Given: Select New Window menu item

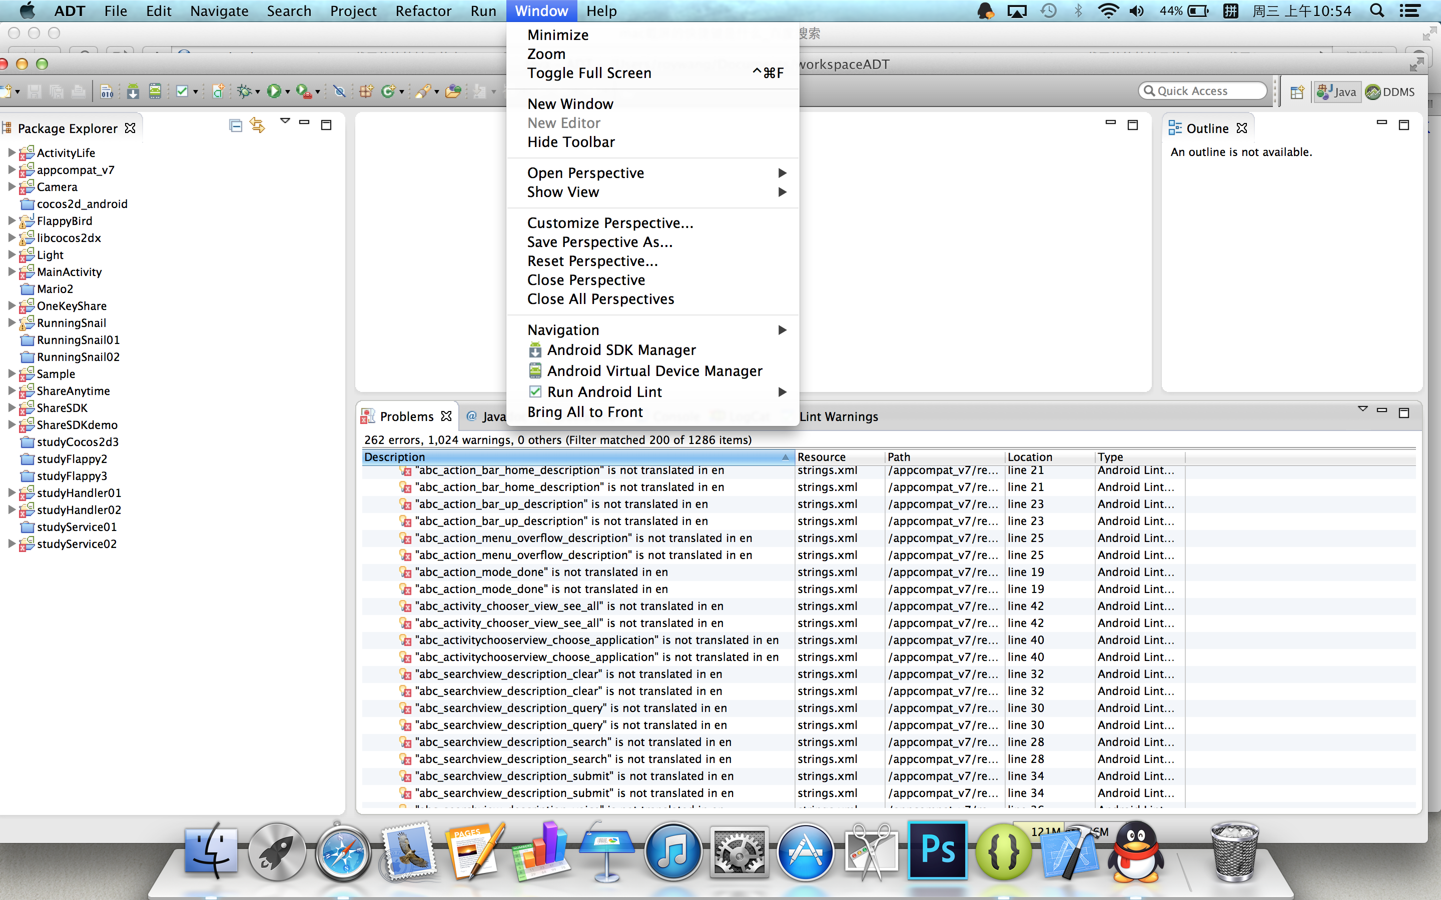Looking at the screenshot, I should pyautogui.click(x=652, y=104).
